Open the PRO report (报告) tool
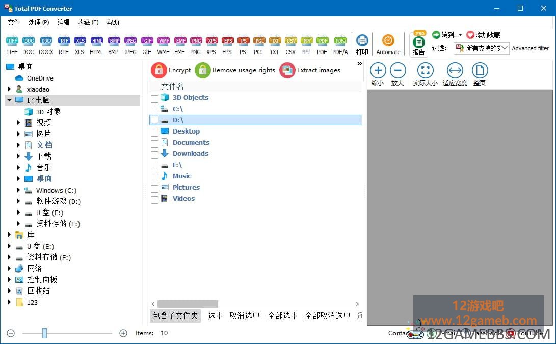 click(x=419, y=44)
